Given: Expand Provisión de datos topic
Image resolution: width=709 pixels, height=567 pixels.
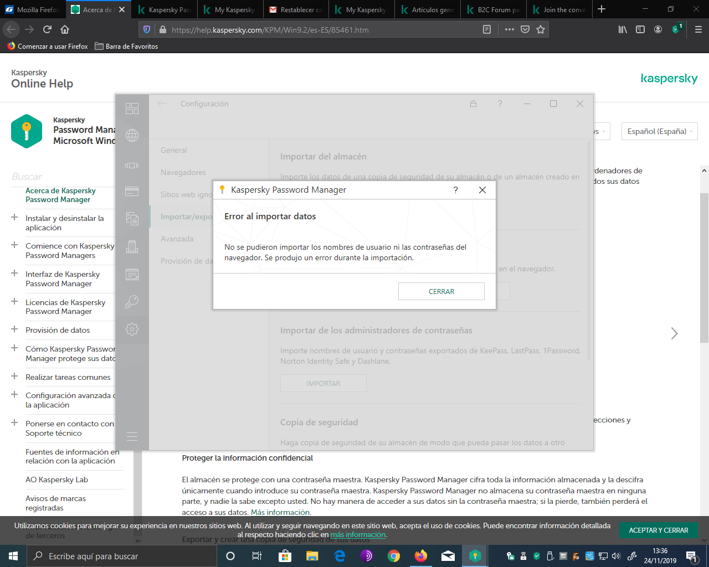Looking at the screenshot, I should [14, 329].
